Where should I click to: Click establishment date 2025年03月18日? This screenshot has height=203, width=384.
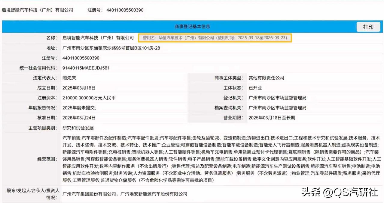pos(79,88)
